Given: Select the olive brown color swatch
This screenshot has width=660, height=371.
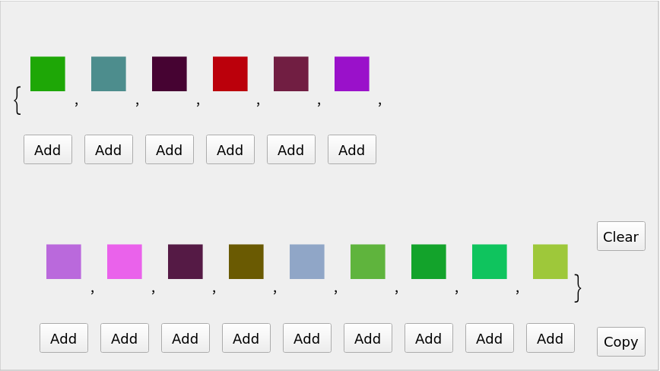Looking at the screenshot, I should pyautogui.click(x=246, y=262).
